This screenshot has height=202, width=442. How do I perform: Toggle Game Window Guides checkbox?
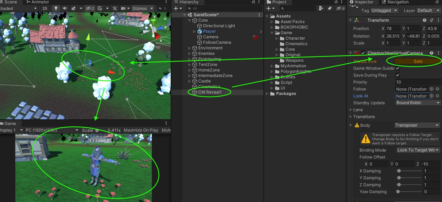click(x=398, y=68)
